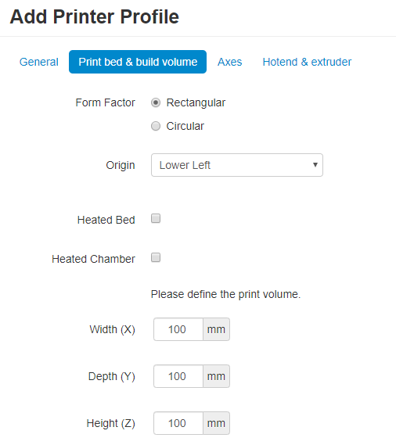Select the Rectangular form factor radio button

click(x=156, y=102)
